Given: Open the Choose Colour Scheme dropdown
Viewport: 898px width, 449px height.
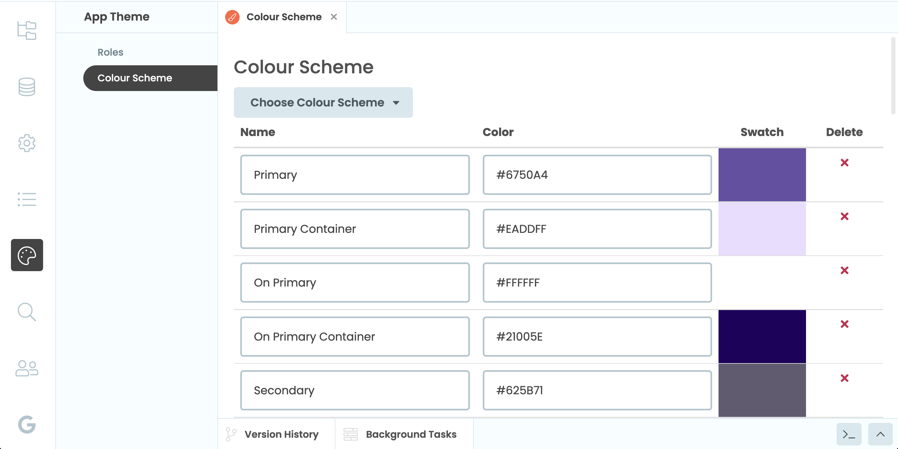Looking at the screenshot, I should (x=323, y=103).
